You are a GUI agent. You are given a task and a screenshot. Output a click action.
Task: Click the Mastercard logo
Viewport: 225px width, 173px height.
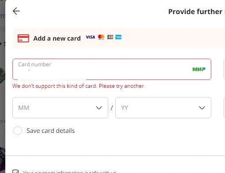101,37
